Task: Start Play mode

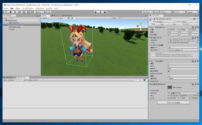Action: pos(96,12)
